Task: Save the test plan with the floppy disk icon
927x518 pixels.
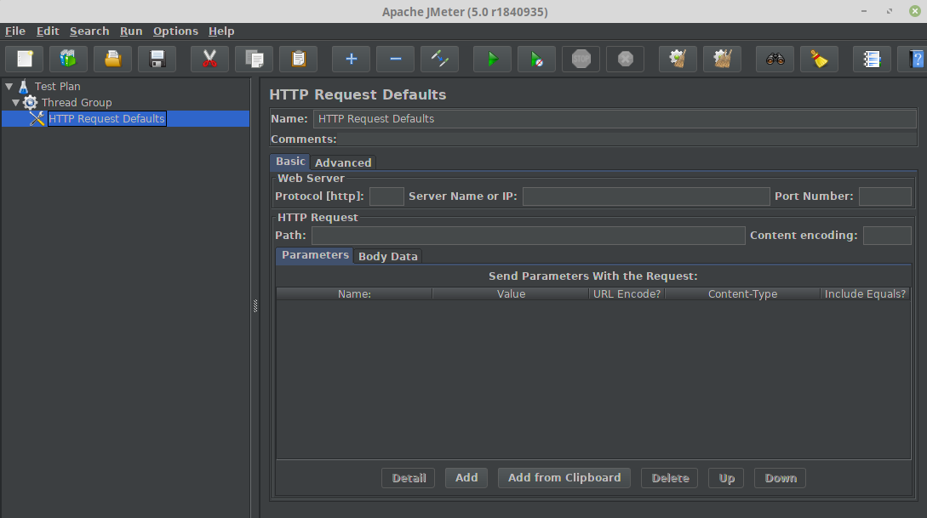Action: pyautogui.click(x=157, y=59)
